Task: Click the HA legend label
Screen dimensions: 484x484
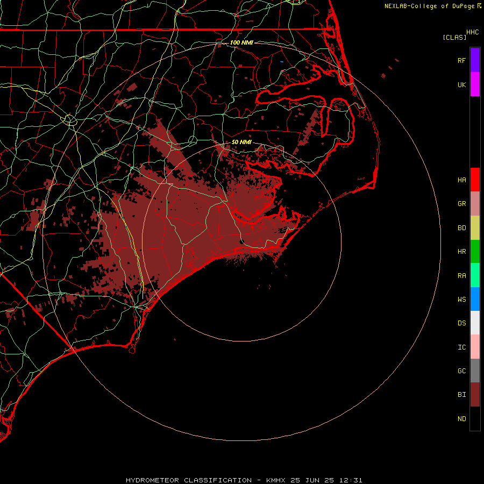Action: pos(461,180)
